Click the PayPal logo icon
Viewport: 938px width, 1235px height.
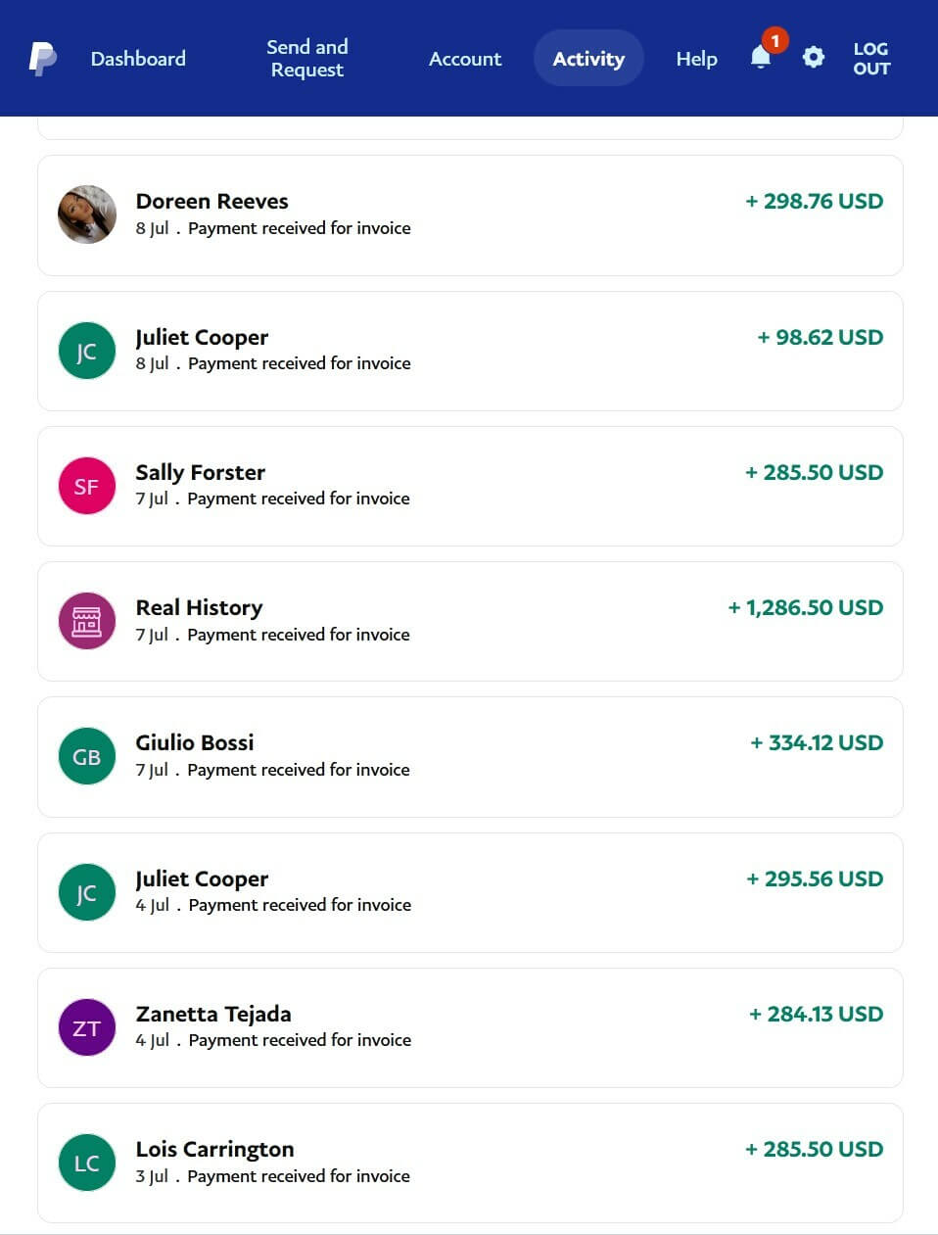[42, 59]
